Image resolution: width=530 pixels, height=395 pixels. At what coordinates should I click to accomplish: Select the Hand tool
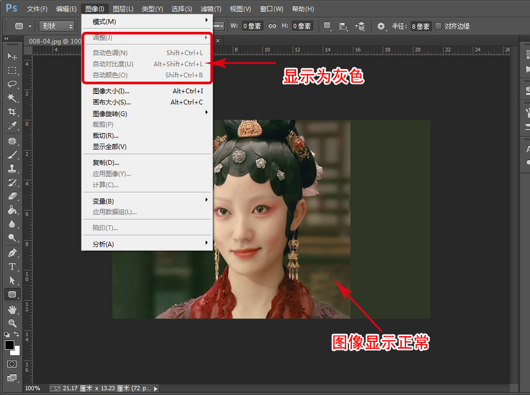coord(12,309)
